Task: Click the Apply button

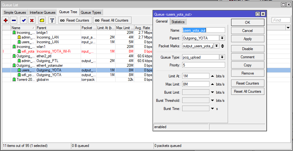Action: pyautogui.click(x=247, y=39)
